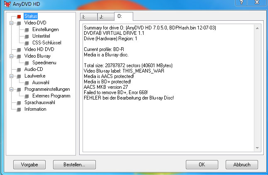Cancel with the Abbruch button
This screenshot has height=175, width=268.
[242, 165]
